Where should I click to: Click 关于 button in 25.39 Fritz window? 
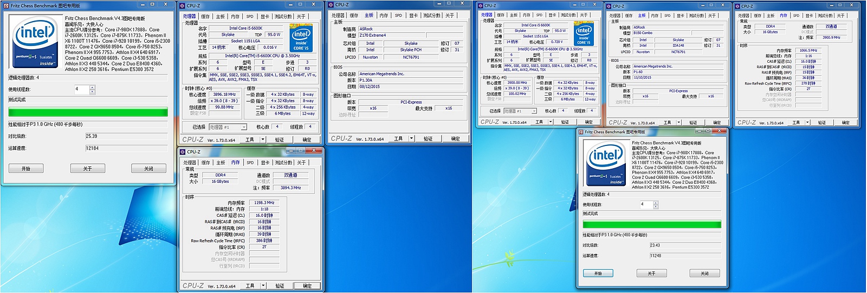(x=87, y=169)
